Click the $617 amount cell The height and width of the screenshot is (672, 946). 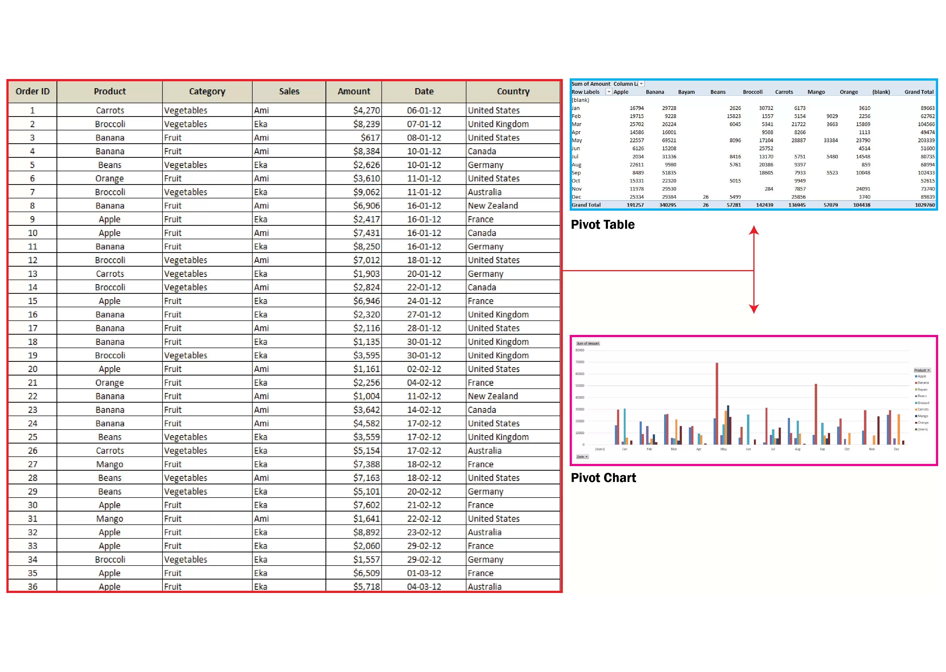click(353, 138)
